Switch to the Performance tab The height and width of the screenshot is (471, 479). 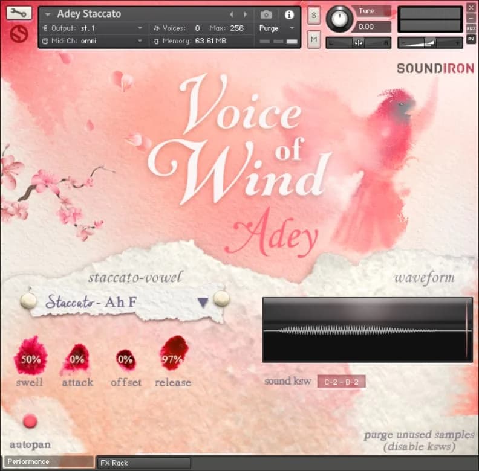pyautogui.click(x=49, y=461)
